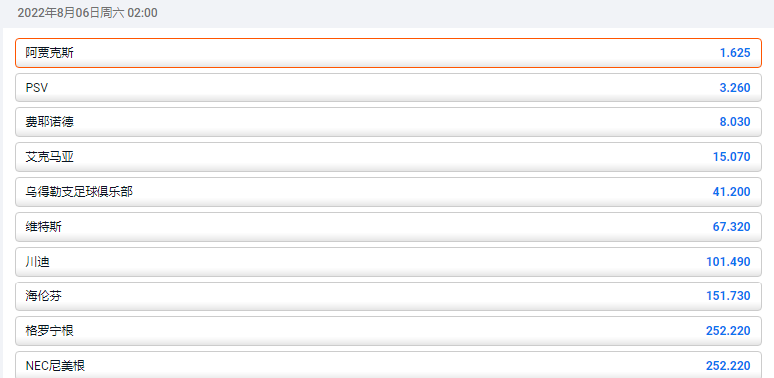Click the 151.730 odds value
774x378 pixels.
click(728, 296)
